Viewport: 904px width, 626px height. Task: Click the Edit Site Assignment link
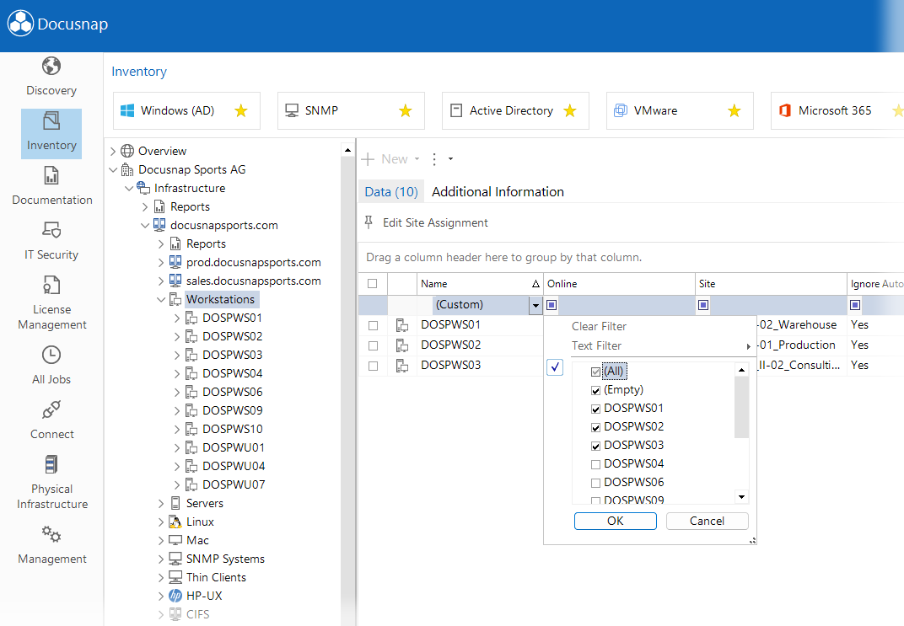click(x=435, y=223)
